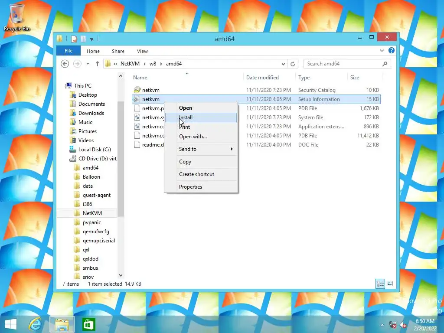Open the dropdown arrow after w8 breadcrumb
Image resolution: width=444 pixels, height=333 pixels.
[161, 64]
